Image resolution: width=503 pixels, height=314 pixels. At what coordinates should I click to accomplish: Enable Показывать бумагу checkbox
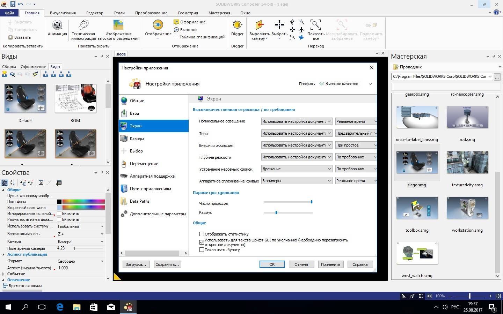[202, 250]
